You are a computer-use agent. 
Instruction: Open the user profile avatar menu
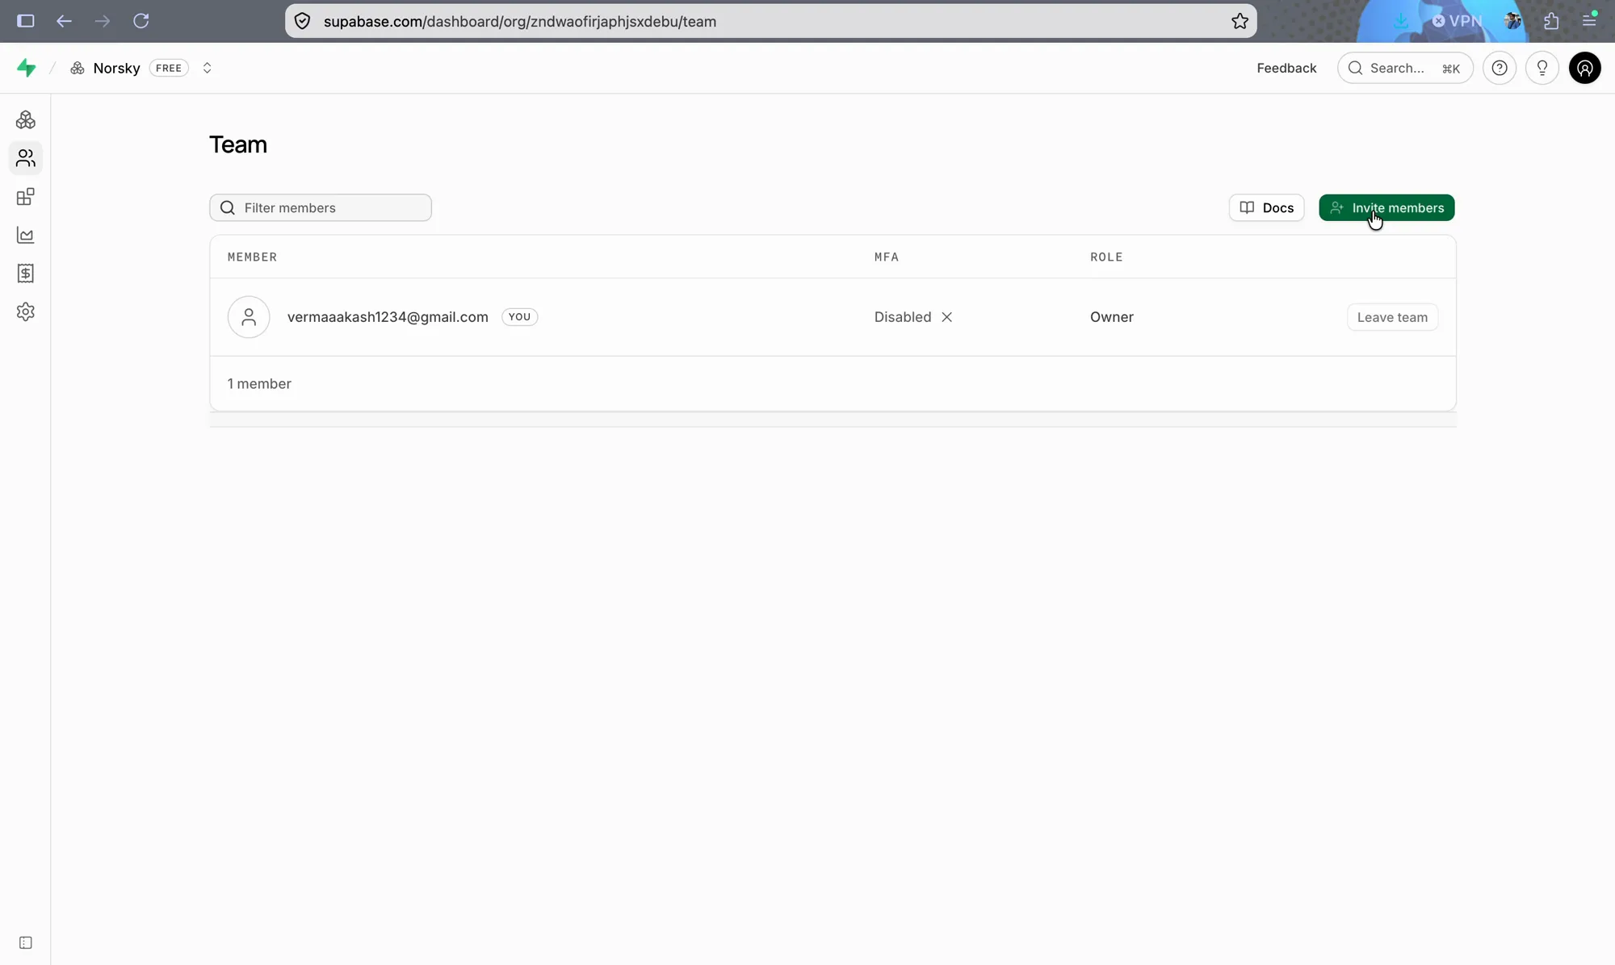tap(1585, 69)
